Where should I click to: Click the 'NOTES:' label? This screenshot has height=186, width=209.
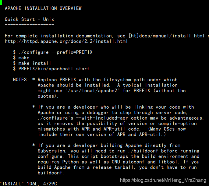tap(21, 80)
